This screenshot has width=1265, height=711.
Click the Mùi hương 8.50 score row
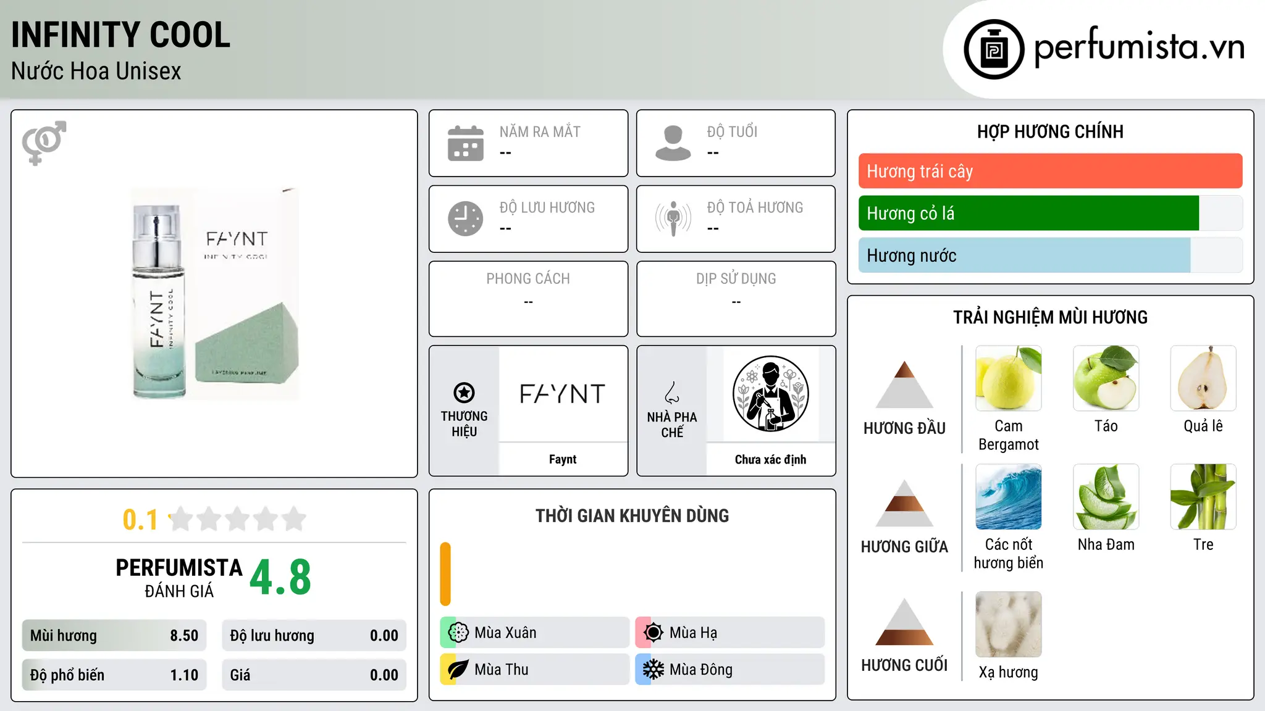coord(114,636)
